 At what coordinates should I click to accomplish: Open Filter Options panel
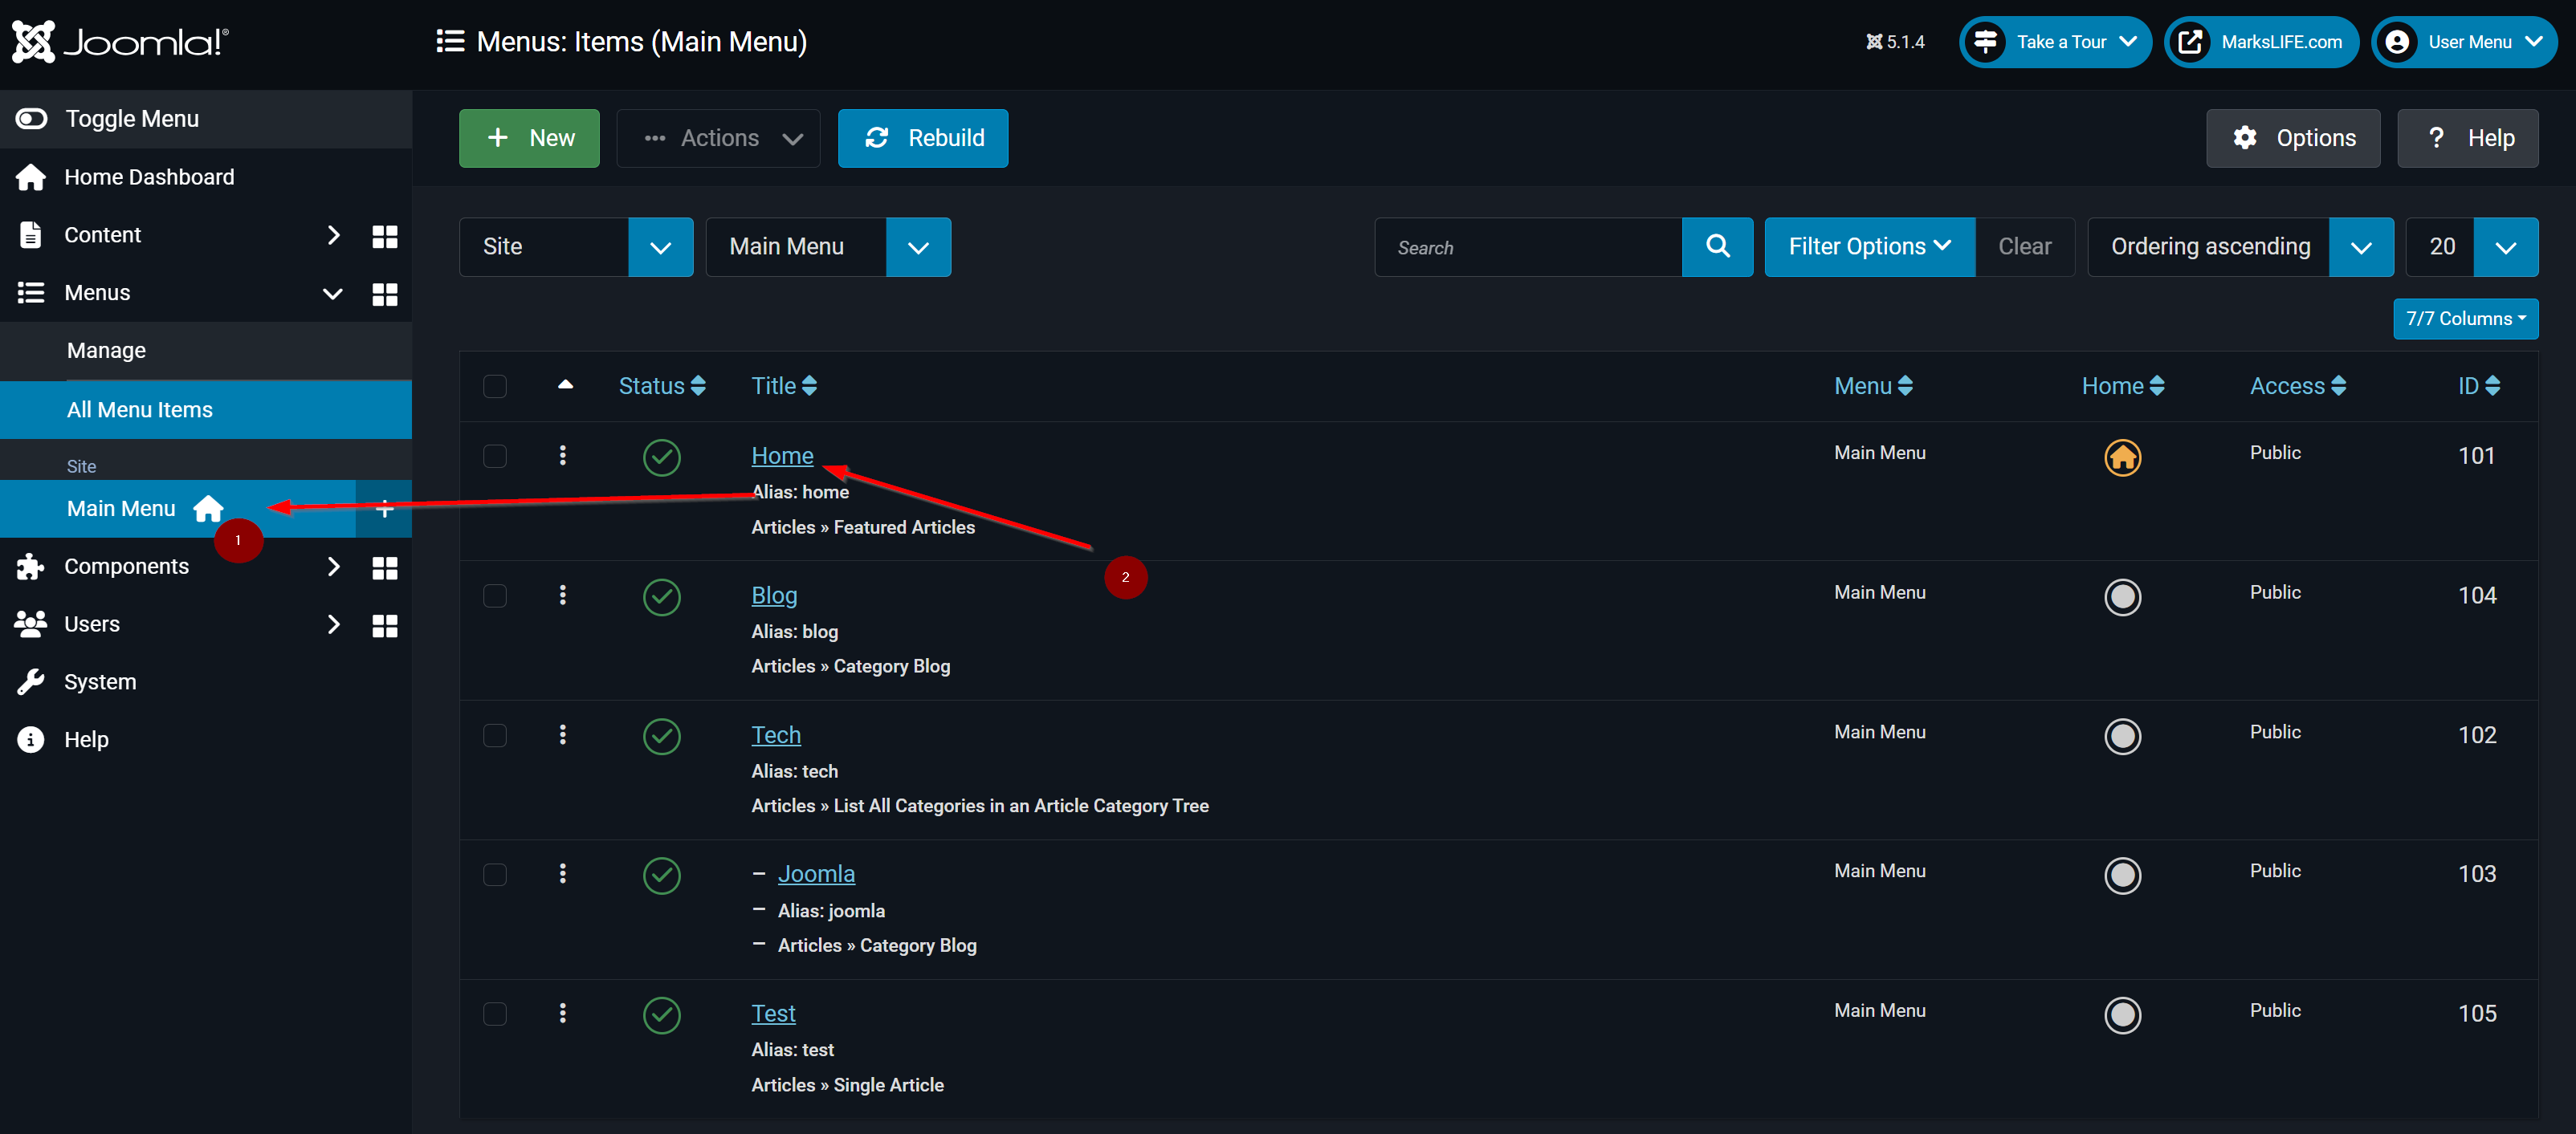tap(1869, 246)
